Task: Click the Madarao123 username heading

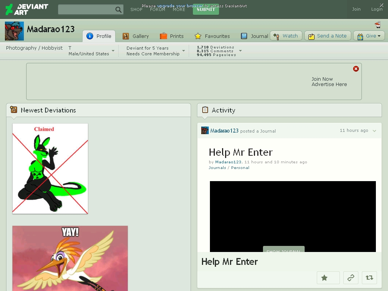Action: point(51,29)
